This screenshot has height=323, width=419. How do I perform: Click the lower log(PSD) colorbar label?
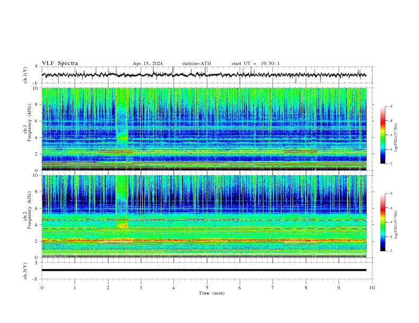396,225
